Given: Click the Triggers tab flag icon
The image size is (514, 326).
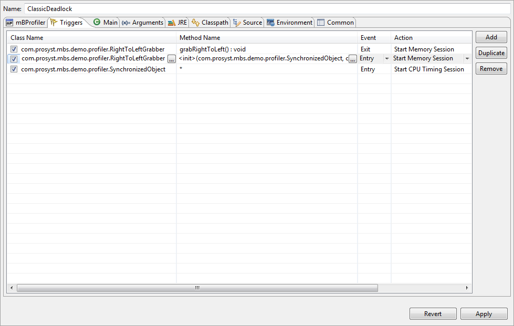Looking at the screenshot, I should tap(54, 23).
